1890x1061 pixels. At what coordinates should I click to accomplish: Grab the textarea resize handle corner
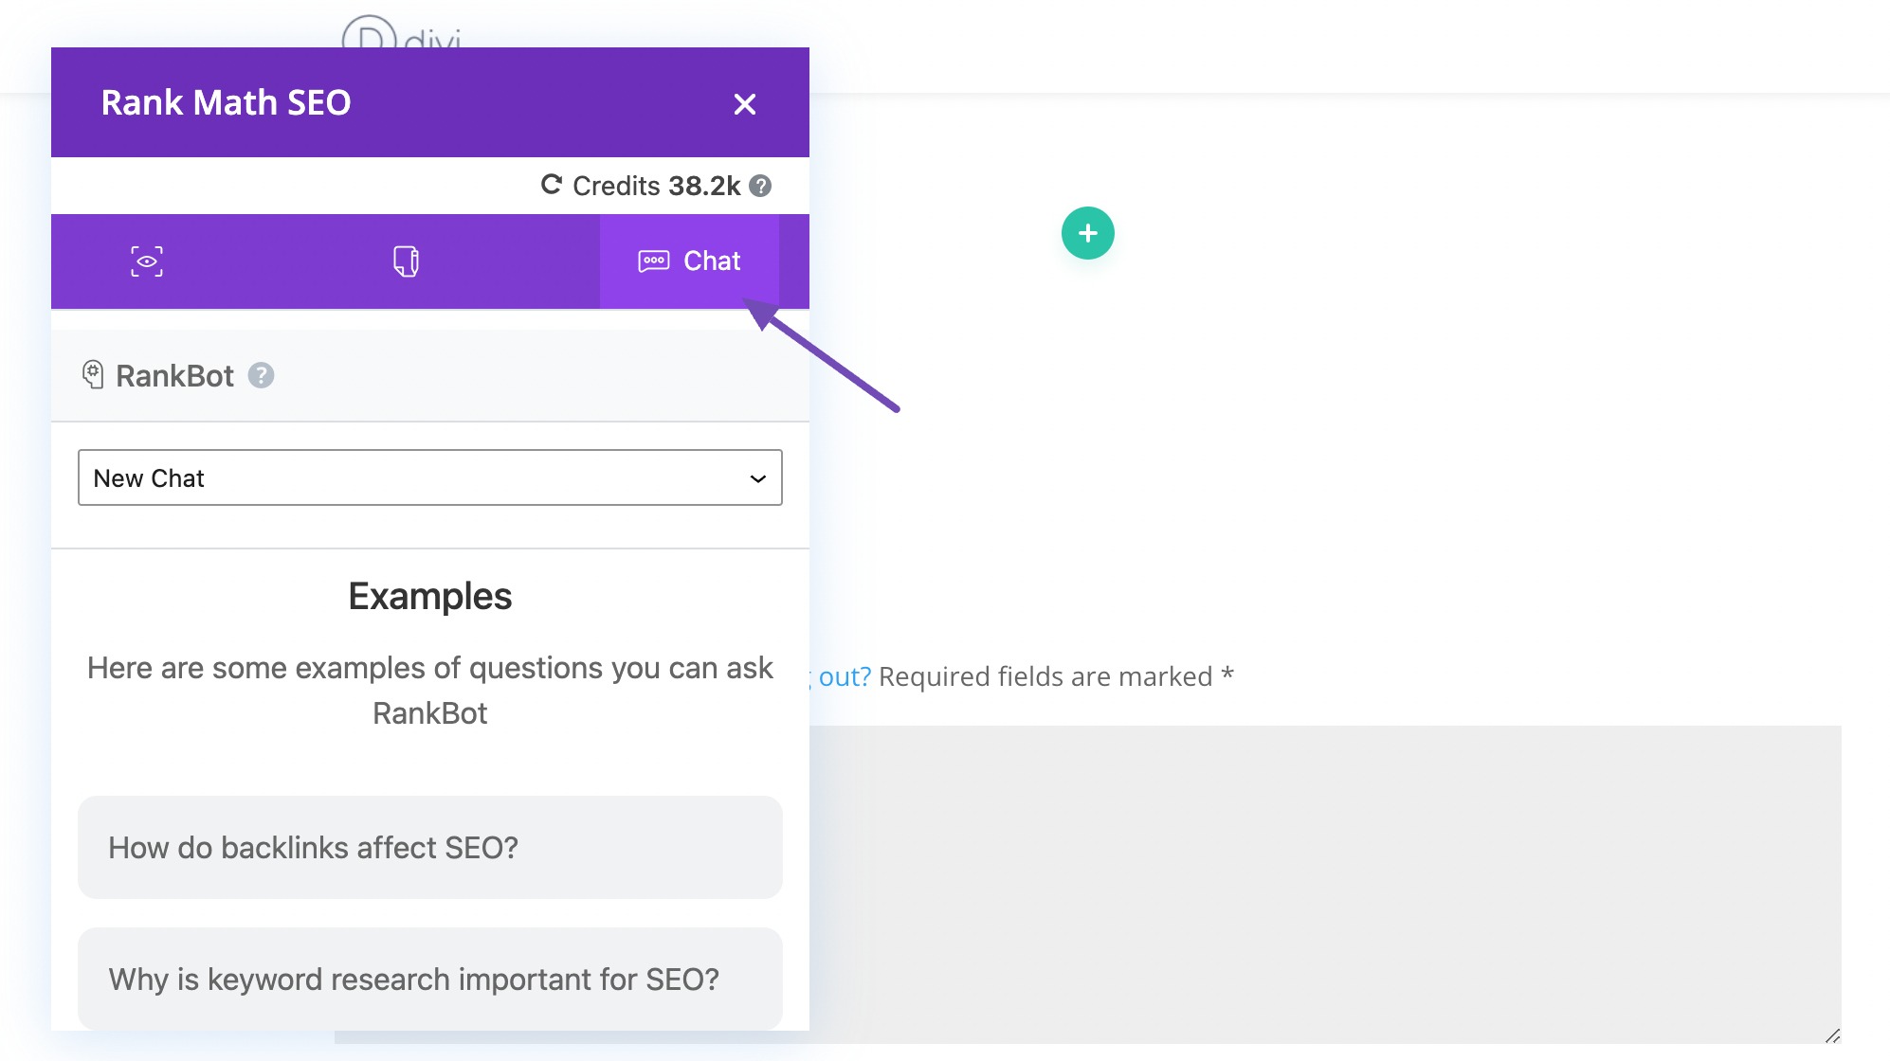(1832, 1035)
